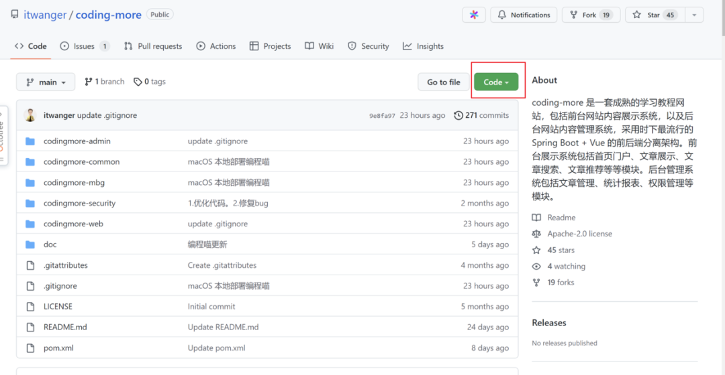Click the file icon for README.md
Screen dimensions: 725x375
[x=30, y=327]
